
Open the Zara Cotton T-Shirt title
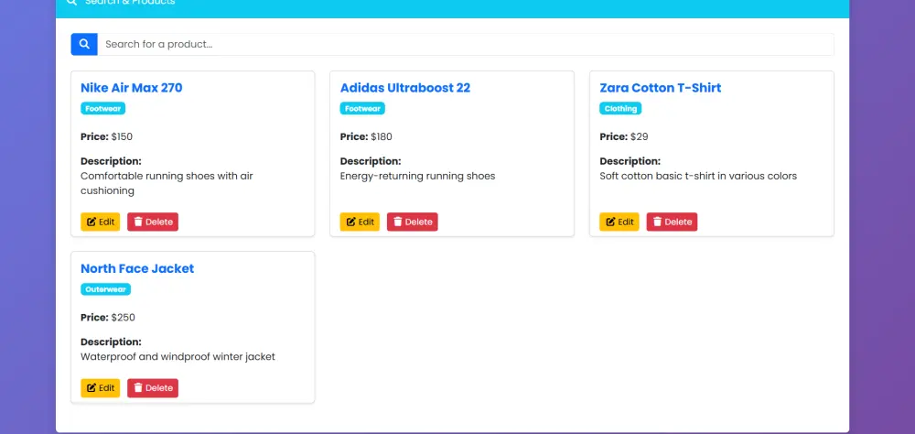(660, 88)
